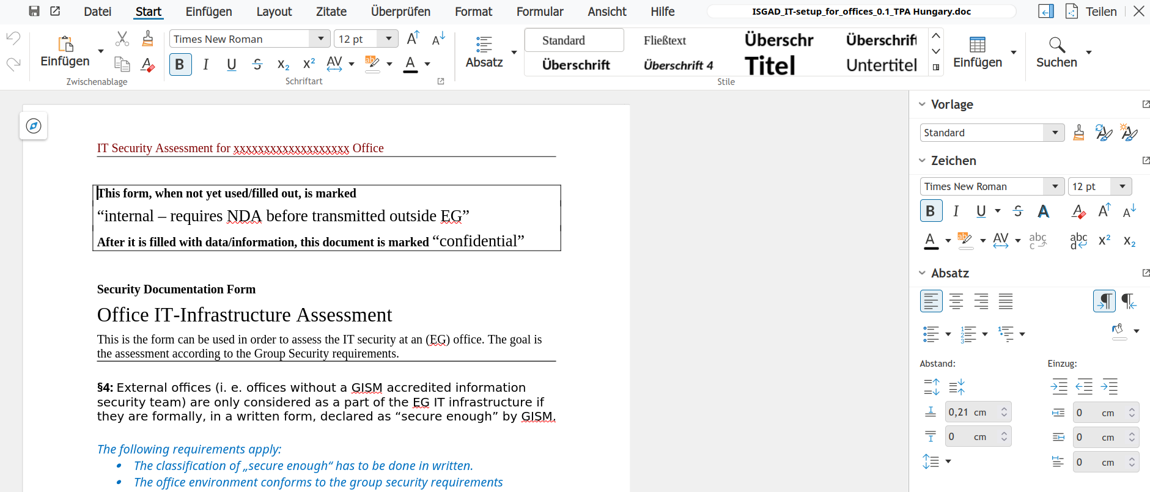1150x492 pixels.
Task: Apply the Titel style
Action: point(770,65)
